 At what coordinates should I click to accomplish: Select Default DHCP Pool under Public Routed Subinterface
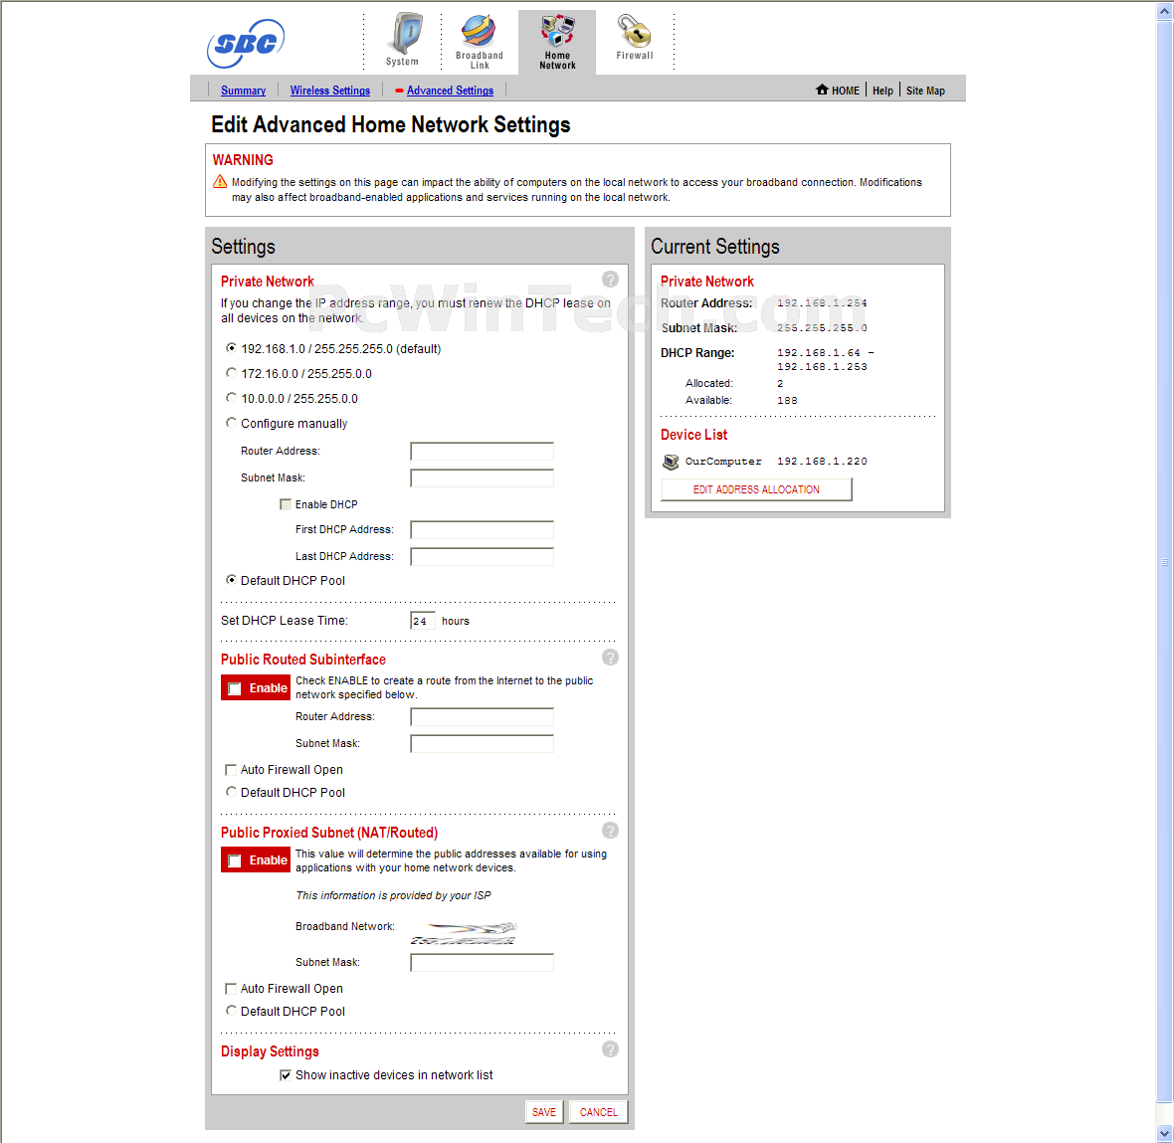[232, 791]
